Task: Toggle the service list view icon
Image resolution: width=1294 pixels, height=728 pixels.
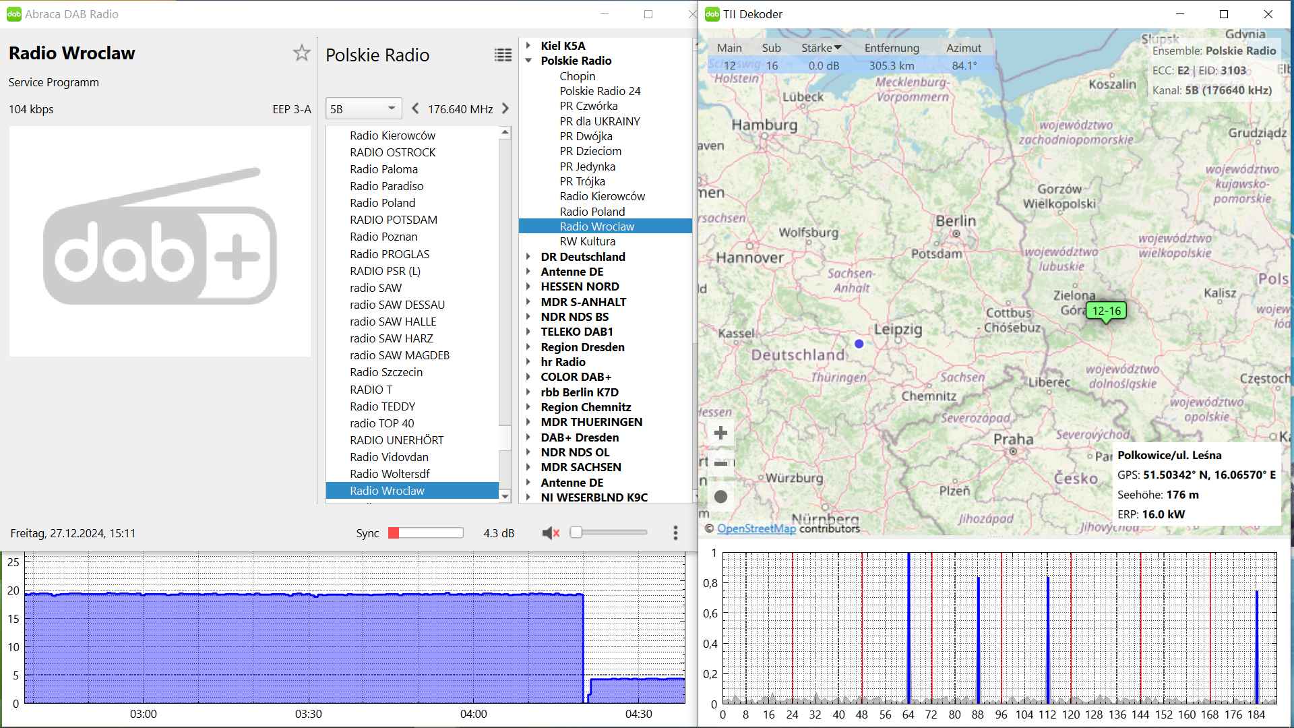Action: tap(503, 55)
